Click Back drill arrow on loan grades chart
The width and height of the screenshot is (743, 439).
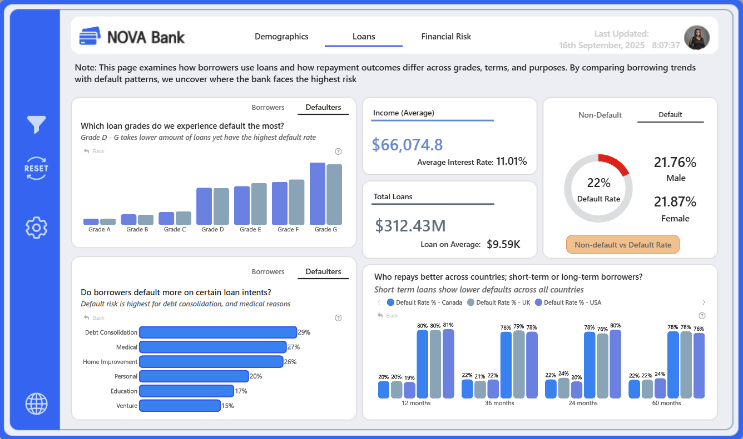click(x=94, y=152)
